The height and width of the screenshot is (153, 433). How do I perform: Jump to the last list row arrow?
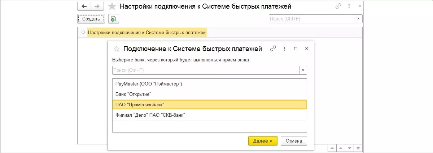coord(359,148)
